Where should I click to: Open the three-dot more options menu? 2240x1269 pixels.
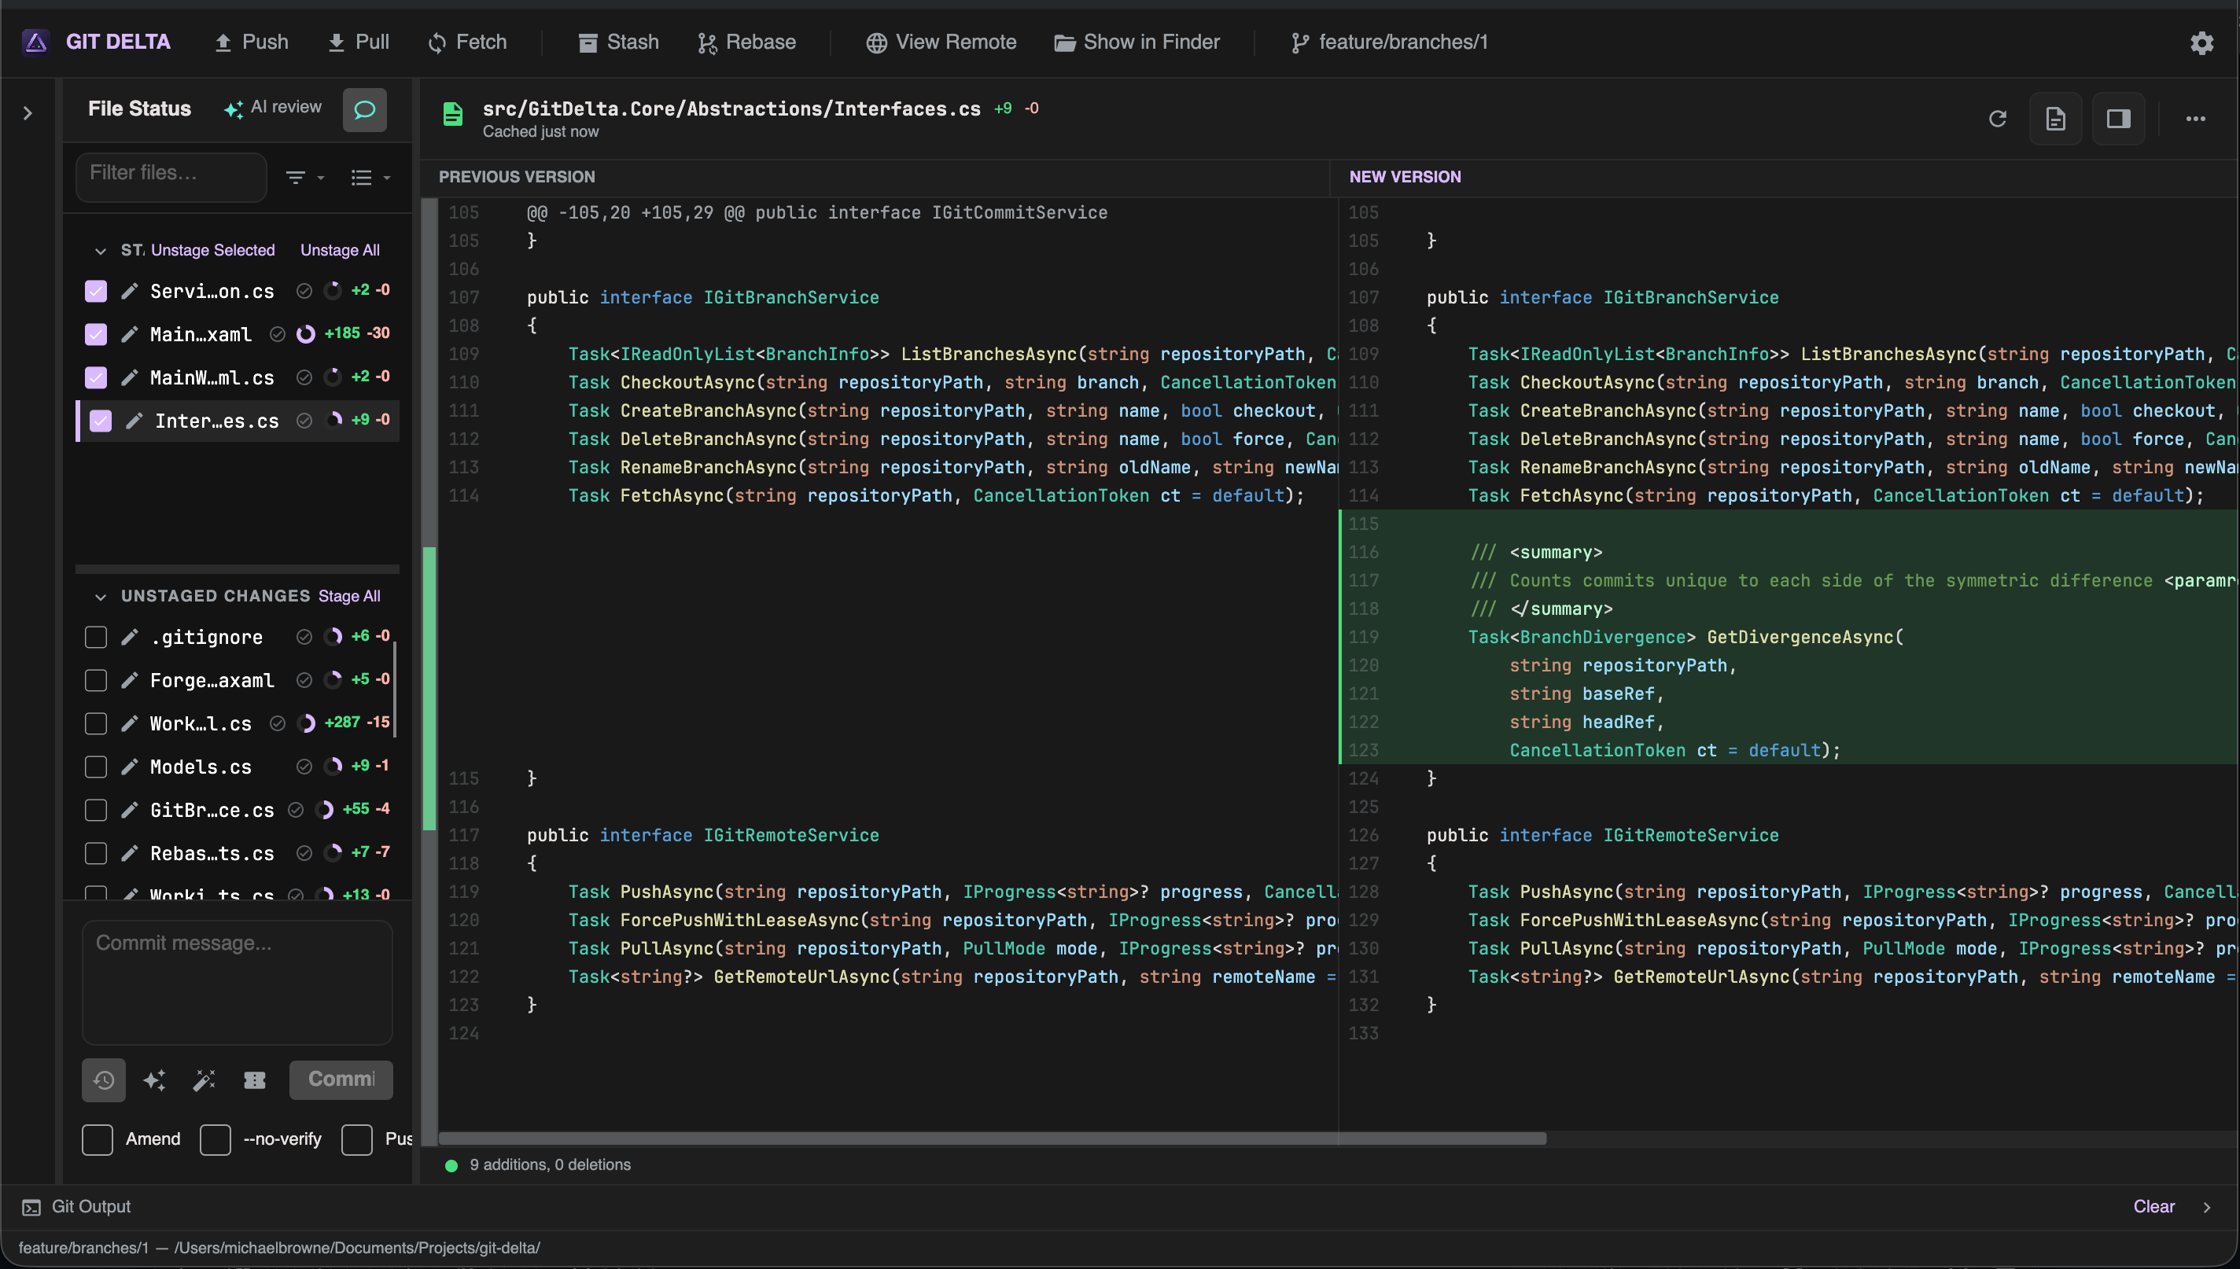click(2195, 119)
